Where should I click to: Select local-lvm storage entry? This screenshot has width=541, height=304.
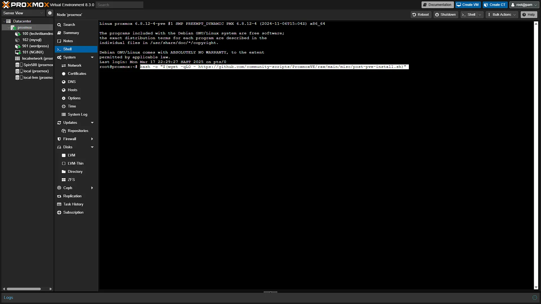tap(34, 78)
